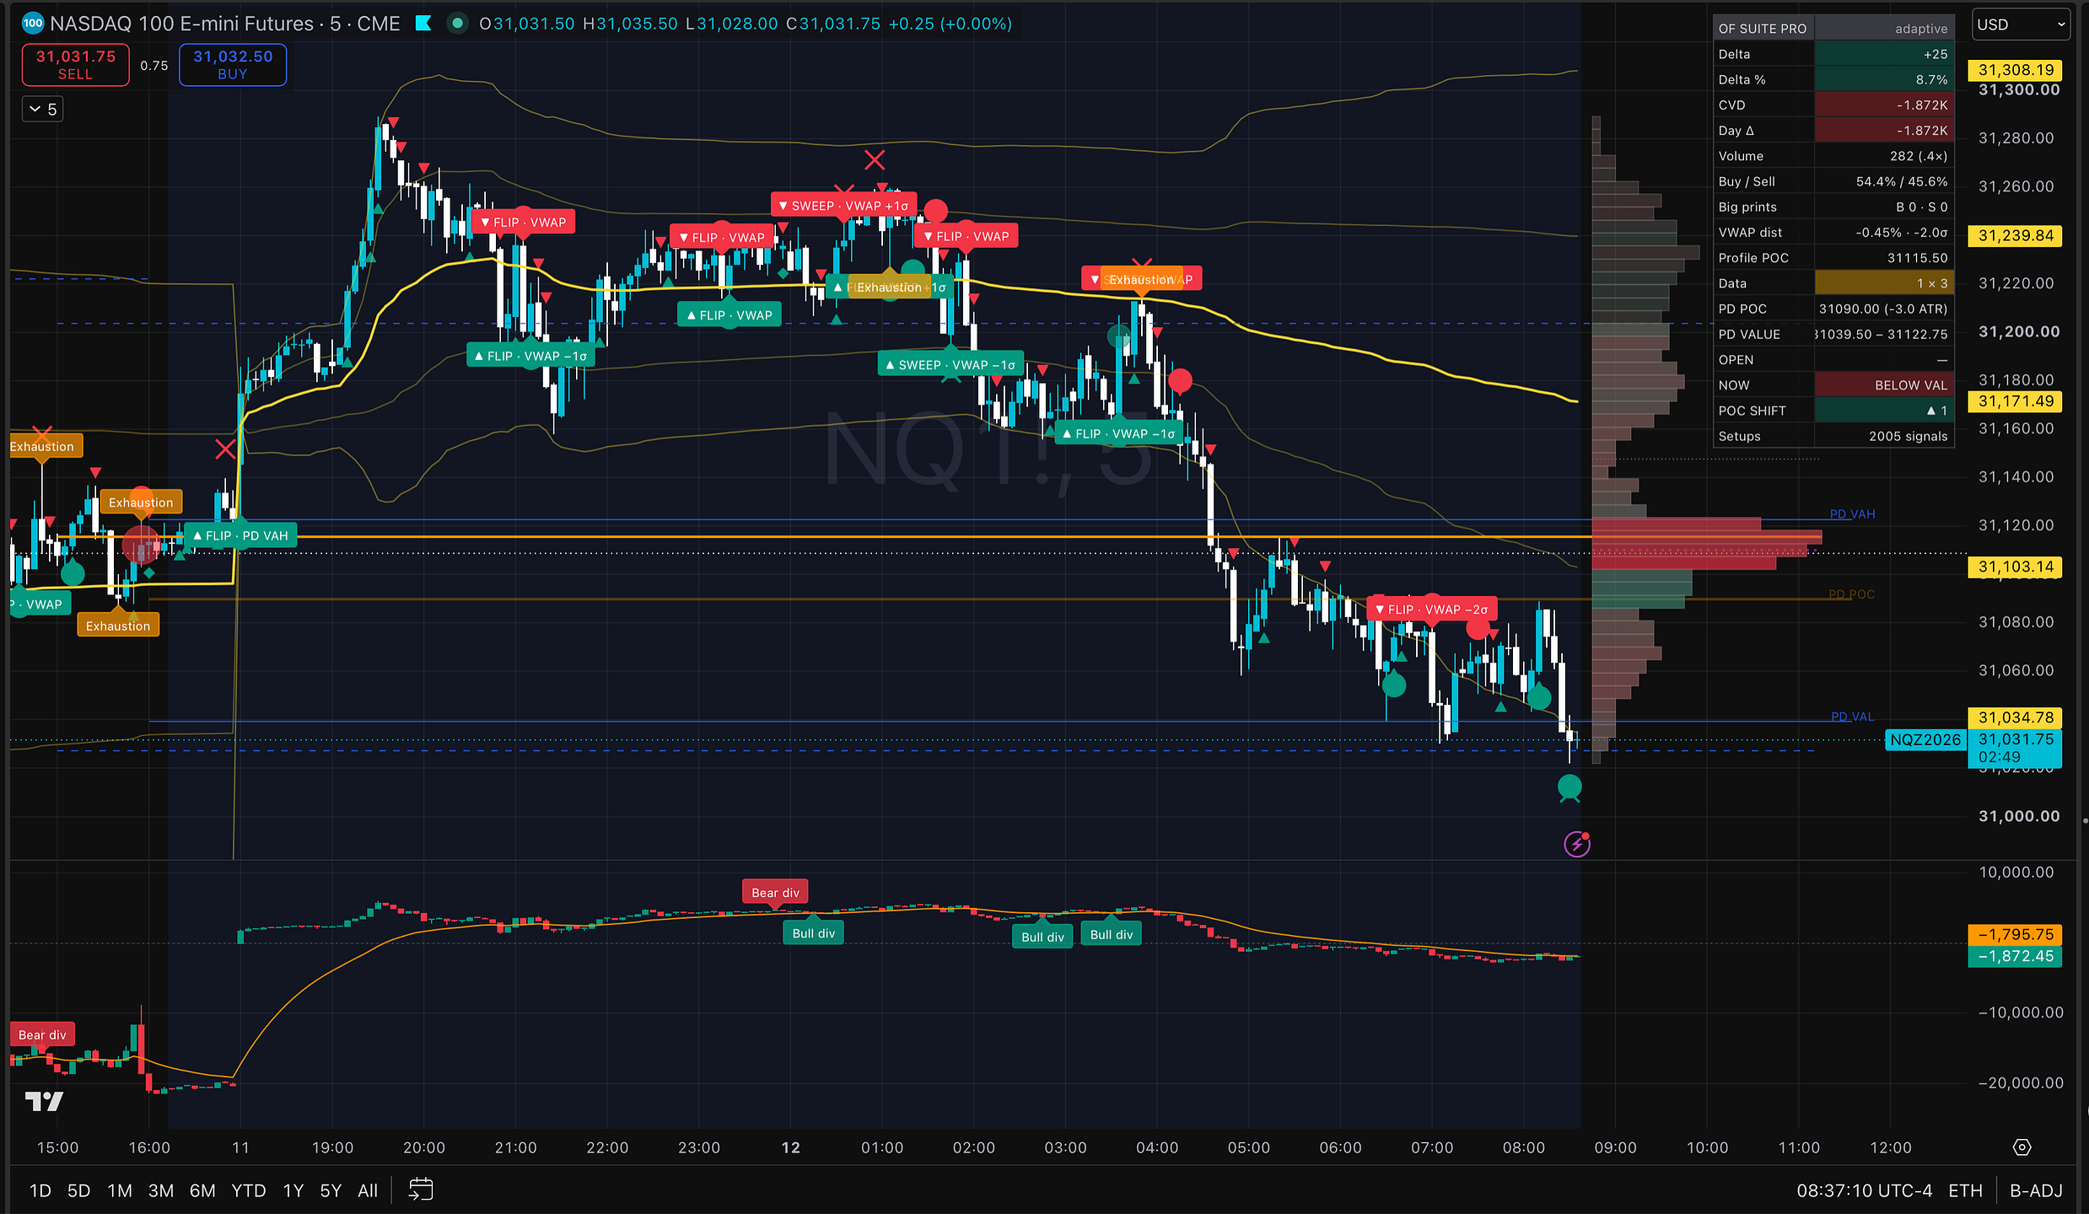Select the 1Y time range

coord(293,1190)
